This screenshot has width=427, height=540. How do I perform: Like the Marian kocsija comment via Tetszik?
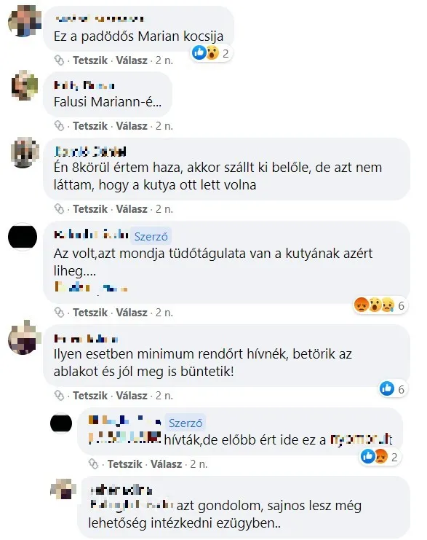pyautogui.click(x=90, y=60)
